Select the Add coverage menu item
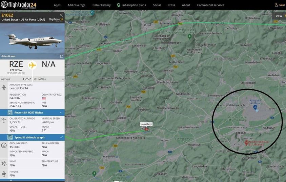Viewport: 286px width, 182px height. (76, 5)
